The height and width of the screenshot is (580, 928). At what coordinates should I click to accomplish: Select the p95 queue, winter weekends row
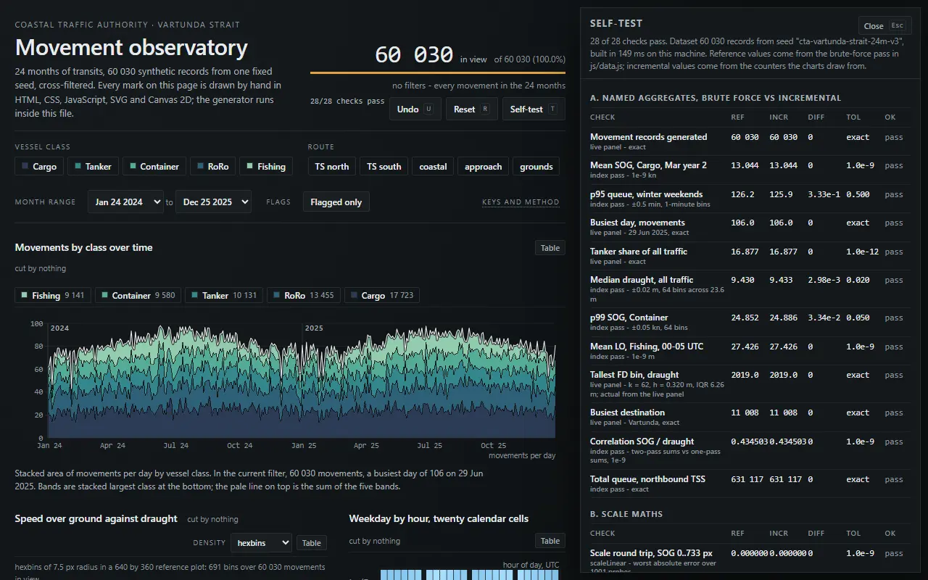[x=750, y=199]
